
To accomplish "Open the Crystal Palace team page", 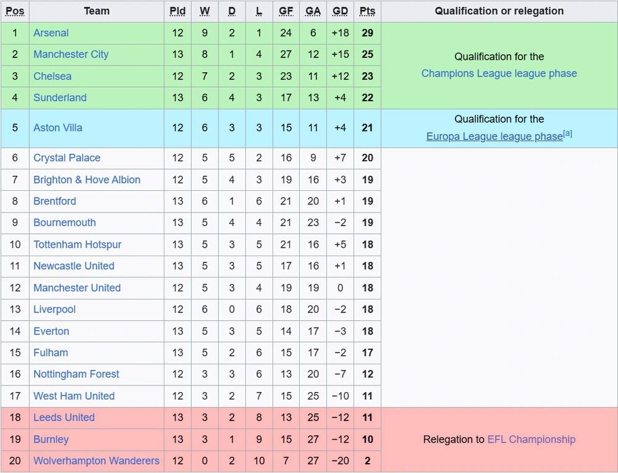I will [x=67, y=158].
